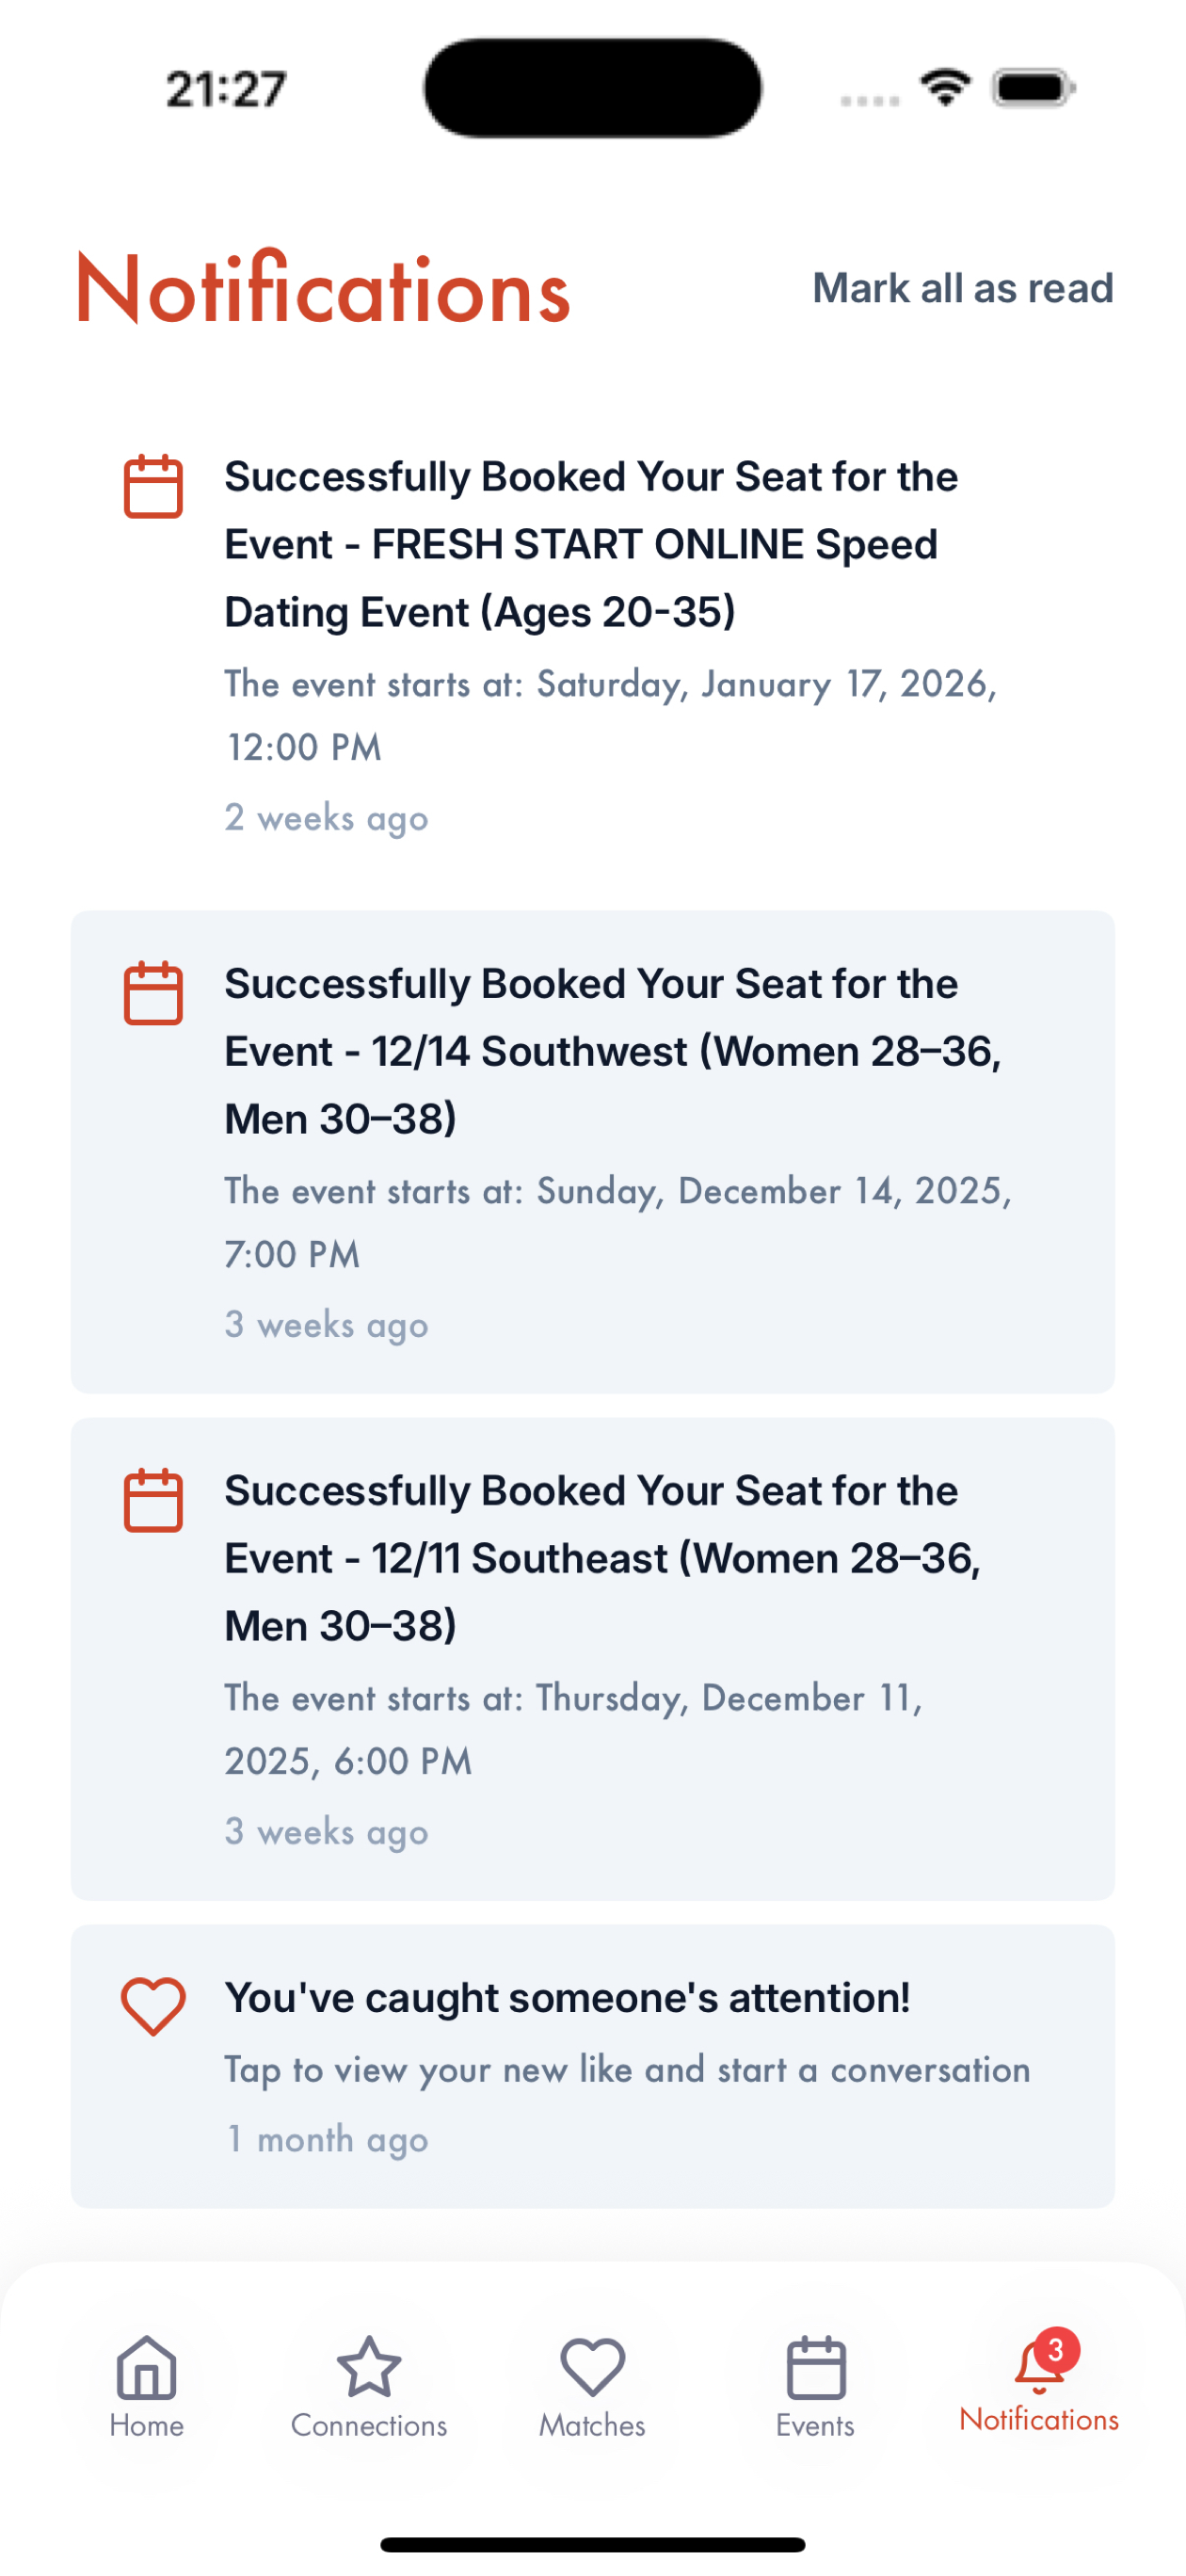Tap Mark all as read

click(962, 288)
